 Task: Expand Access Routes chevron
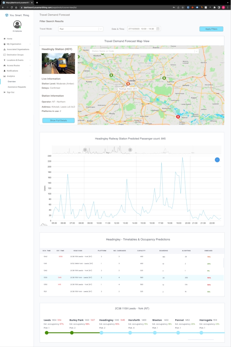(30, 65)
